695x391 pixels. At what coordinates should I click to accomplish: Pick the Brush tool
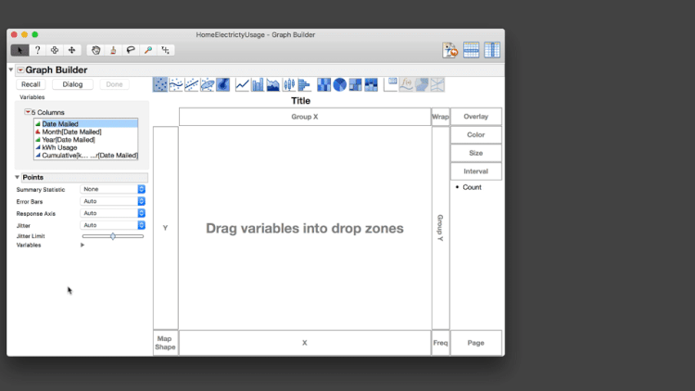(113, 50)
